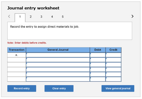142x99 pixels.
Task: Click the Debit cell in second row
Action: (98, 60)
